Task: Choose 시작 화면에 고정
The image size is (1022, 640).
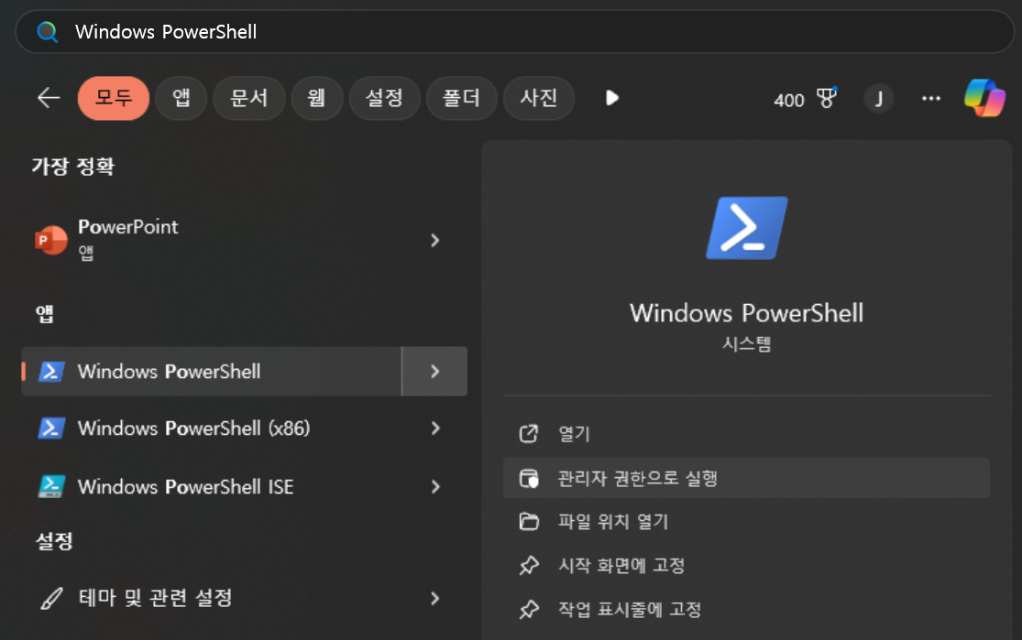Action: tap(746, 565)
